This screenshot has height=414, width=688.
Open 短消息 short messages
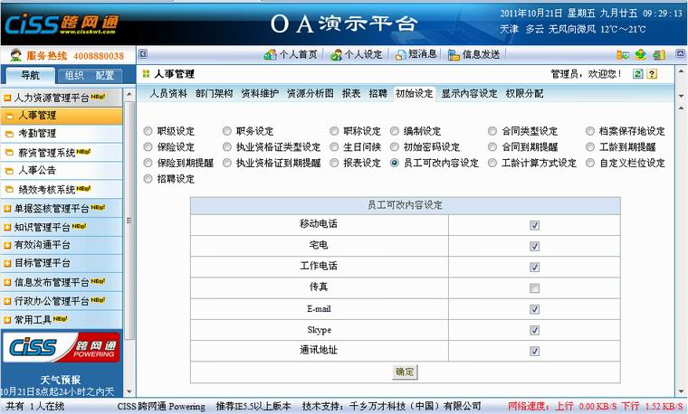coord(416,55)
